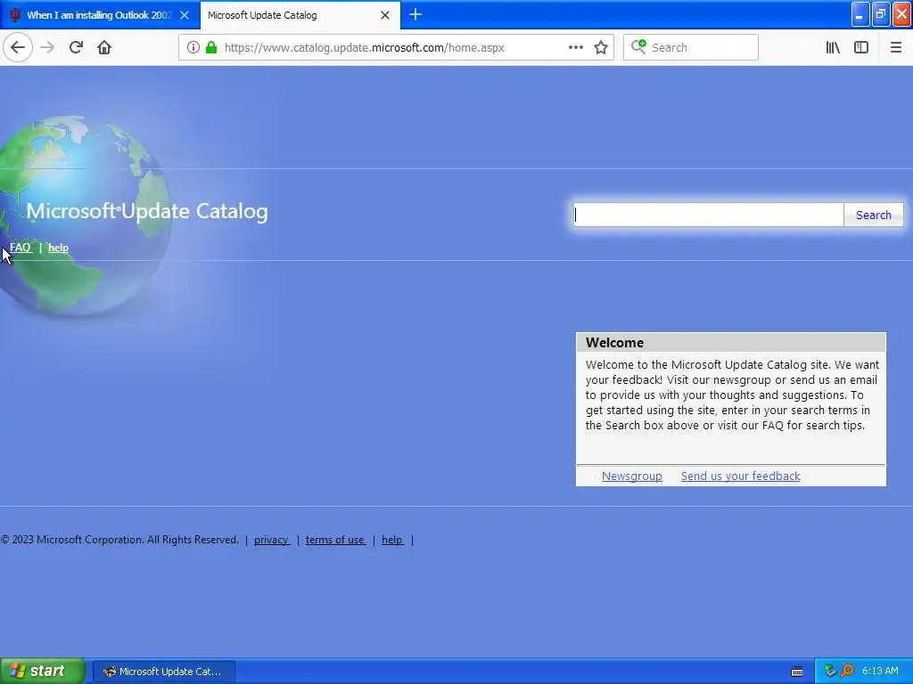913x684 pixels.
Task: Open the page actions three-dot menu
Action: click(575, 47)
